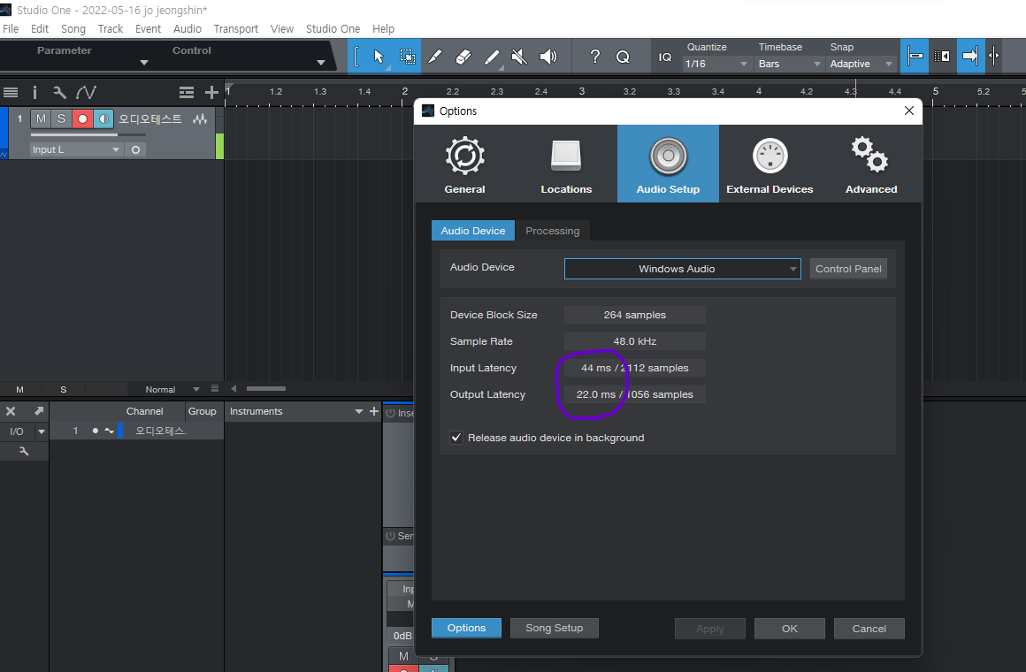Click the Device Block Size value field
Screen dimensions: 1026x672
click(x=635, y=315)
